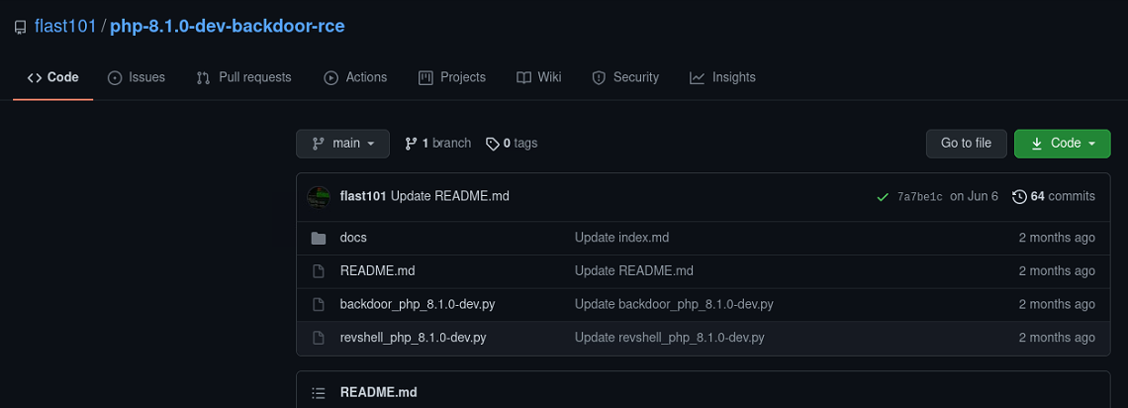The image size is (1128, 408).
Task: Click the file icon for revshell_php_8.1.0-dev.py
Action: [318, 338]
